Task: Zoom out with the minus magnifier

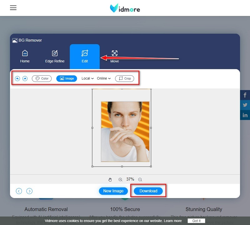Action: [x=140, y=180]
